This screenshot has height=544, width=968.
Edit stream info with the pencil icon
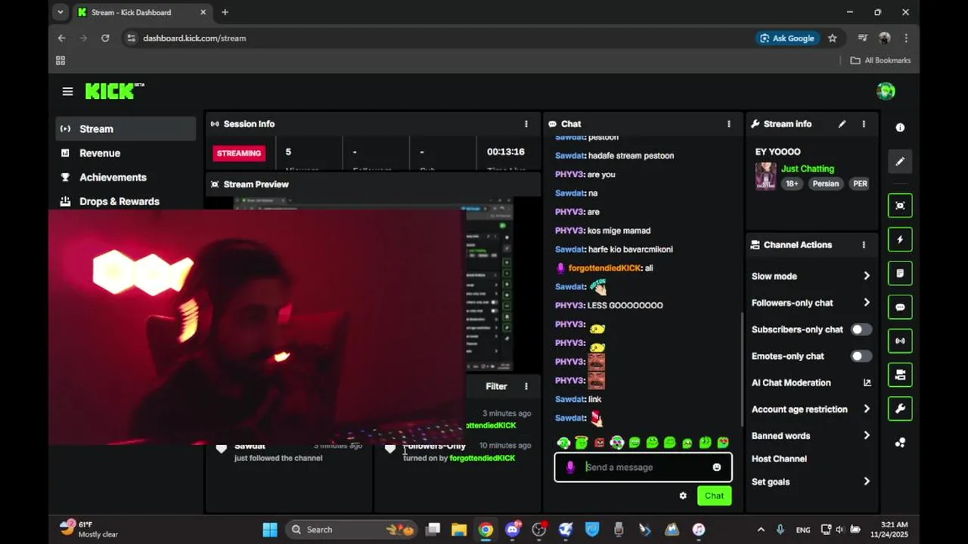pos(842,124)
